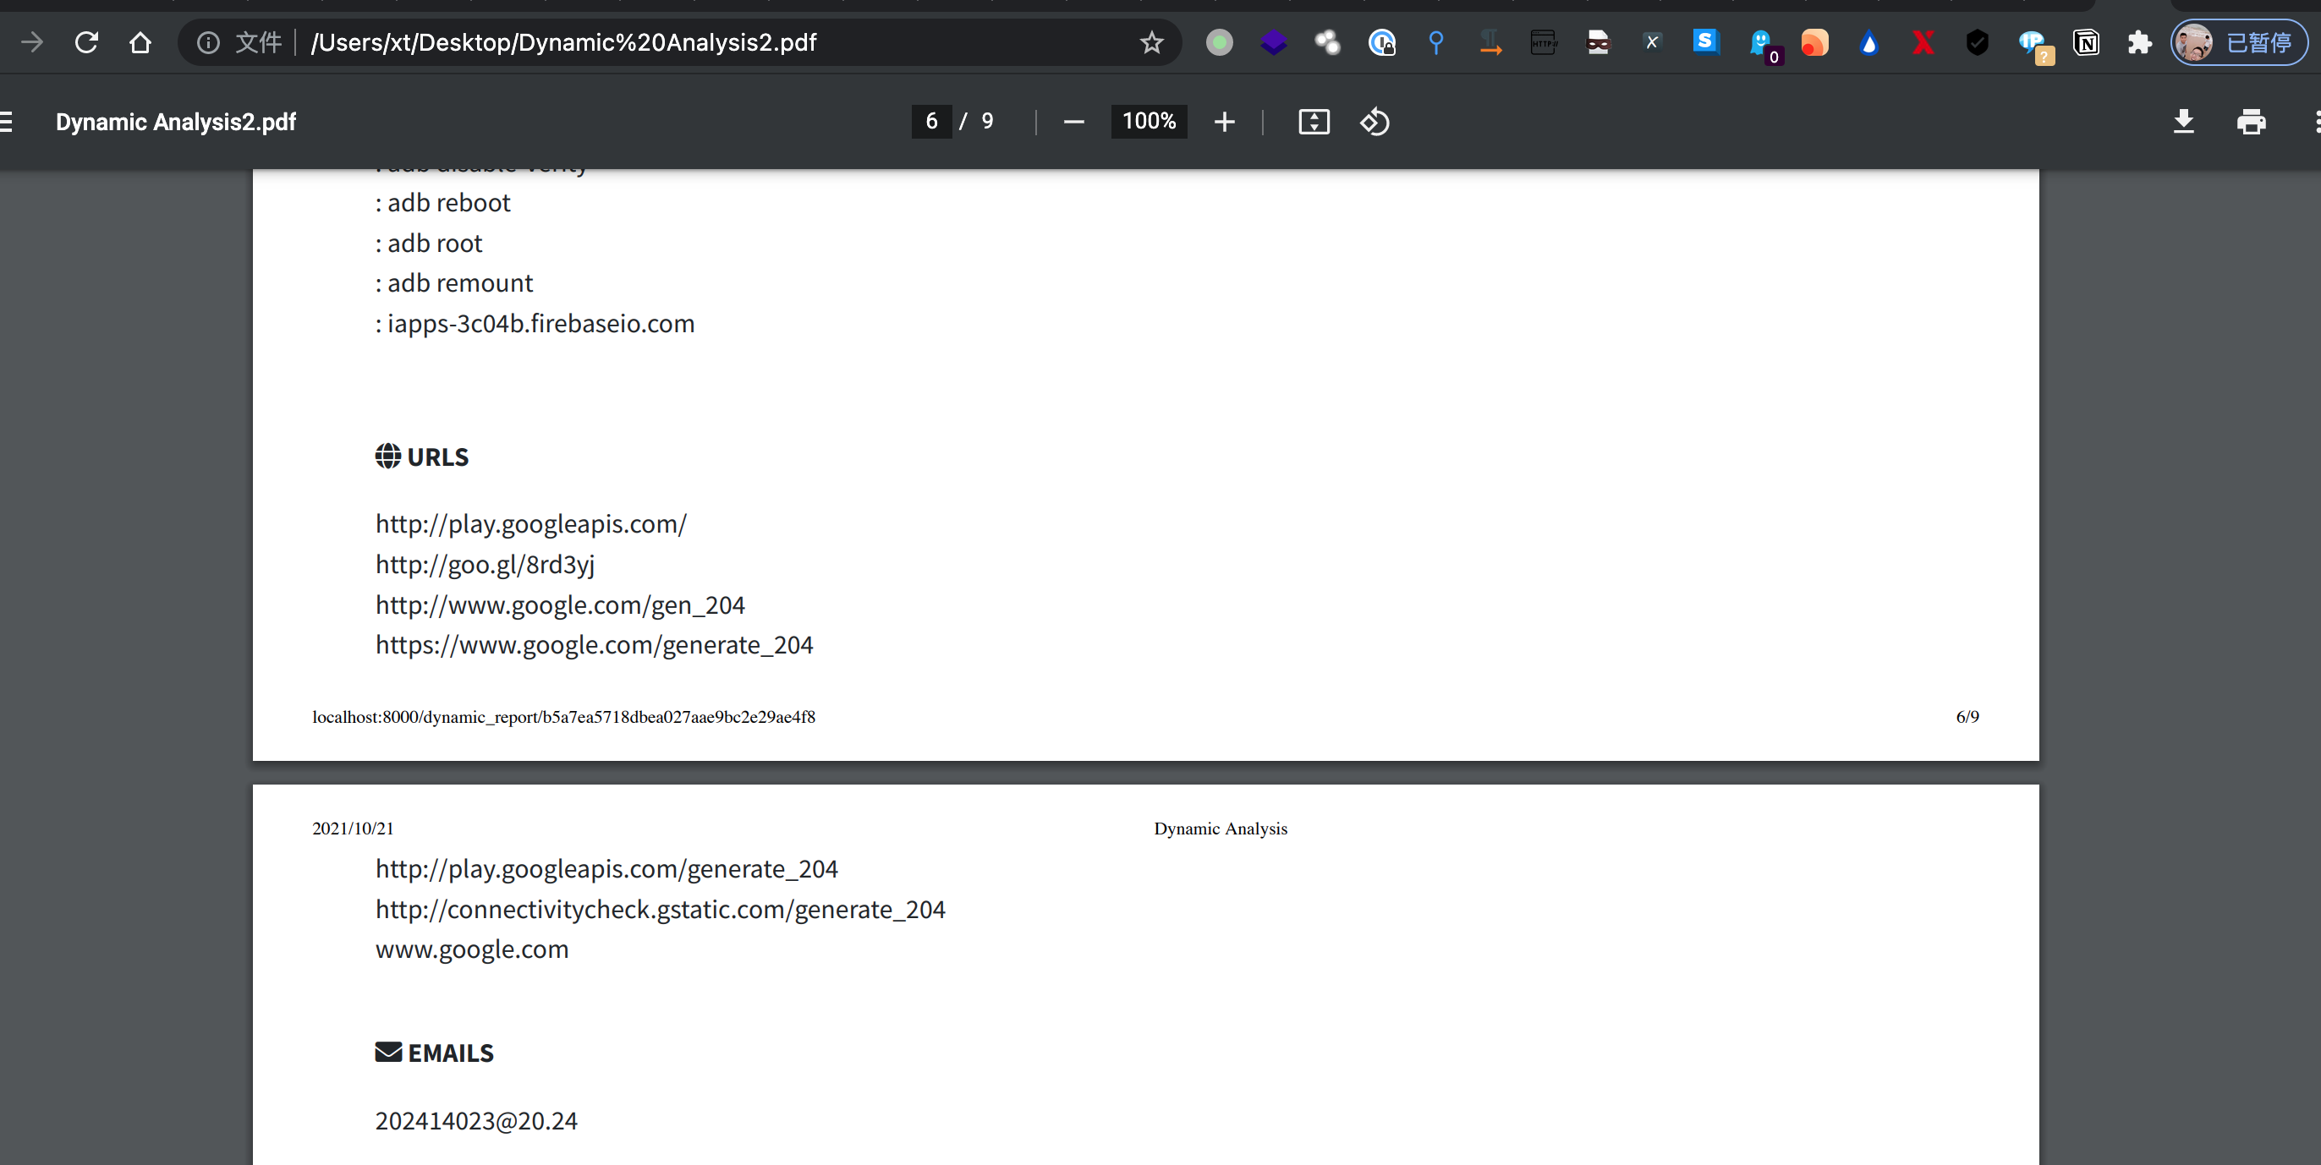Go forward in browser history
Viewport: 2321px width, 1165px height.
[32, 42]
